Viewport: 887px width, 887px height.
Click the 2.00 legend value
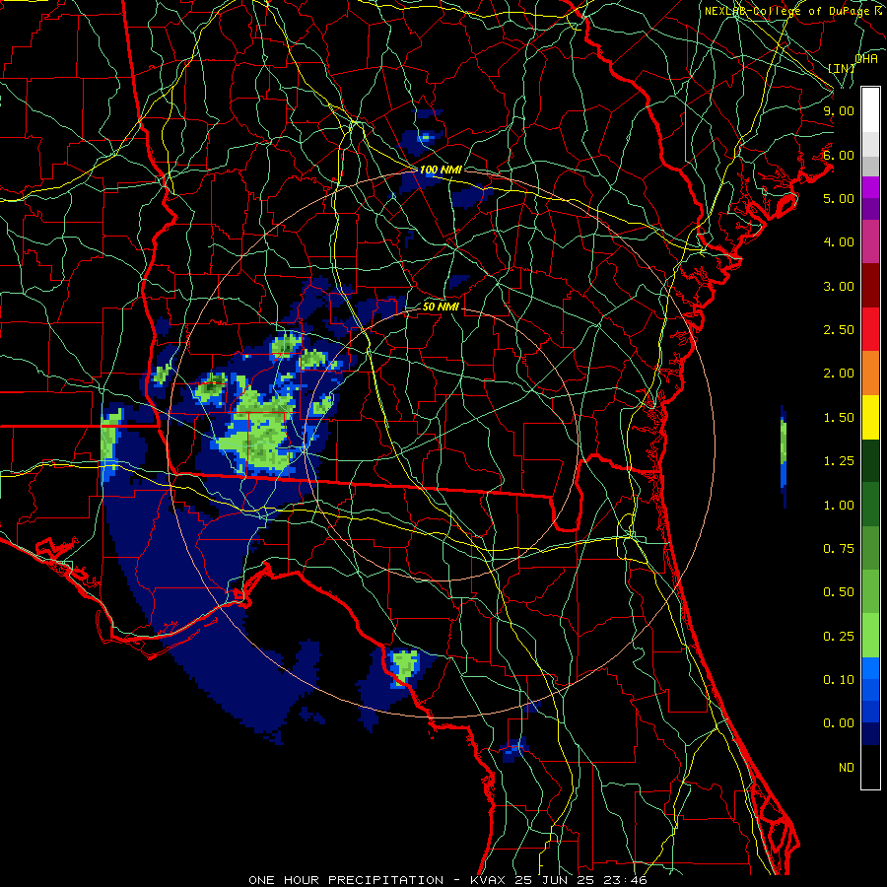point(839,374)
